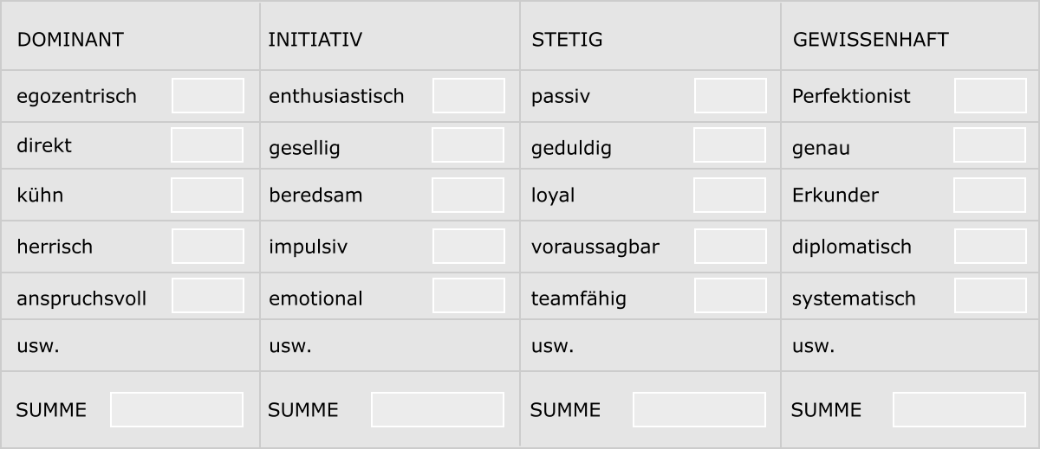Screen dimensions: 1040x449
Task: Focus the box next to gesellig
Action: click(468, 145)
